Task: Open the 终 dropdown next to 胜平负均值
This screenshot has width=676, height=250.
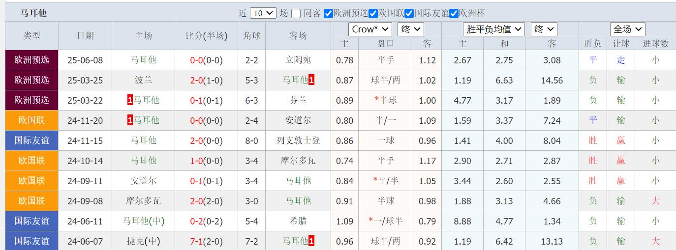Action: pyautogui.click(x=543, y=29)
